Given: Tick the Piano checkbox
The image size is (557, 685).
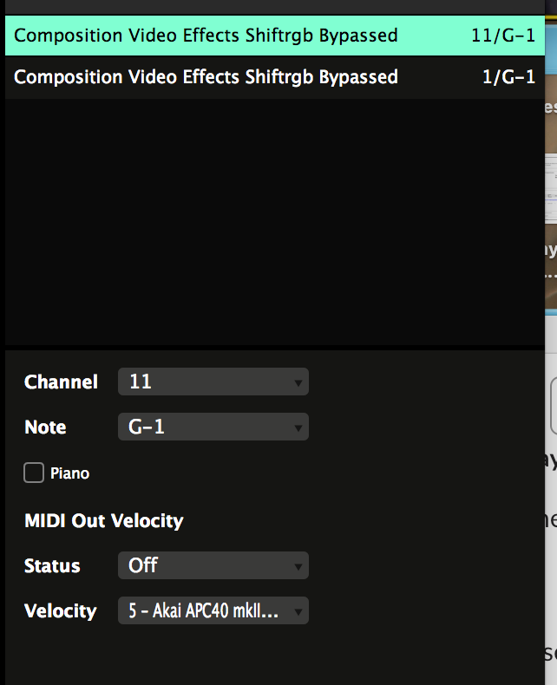Looking at the screenshot, I should pos(34,473).
